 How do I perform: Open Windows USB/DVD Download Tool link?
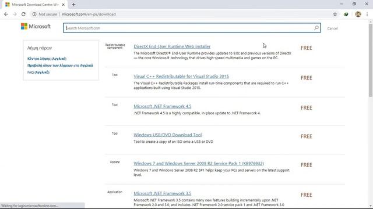coord(168,135)
